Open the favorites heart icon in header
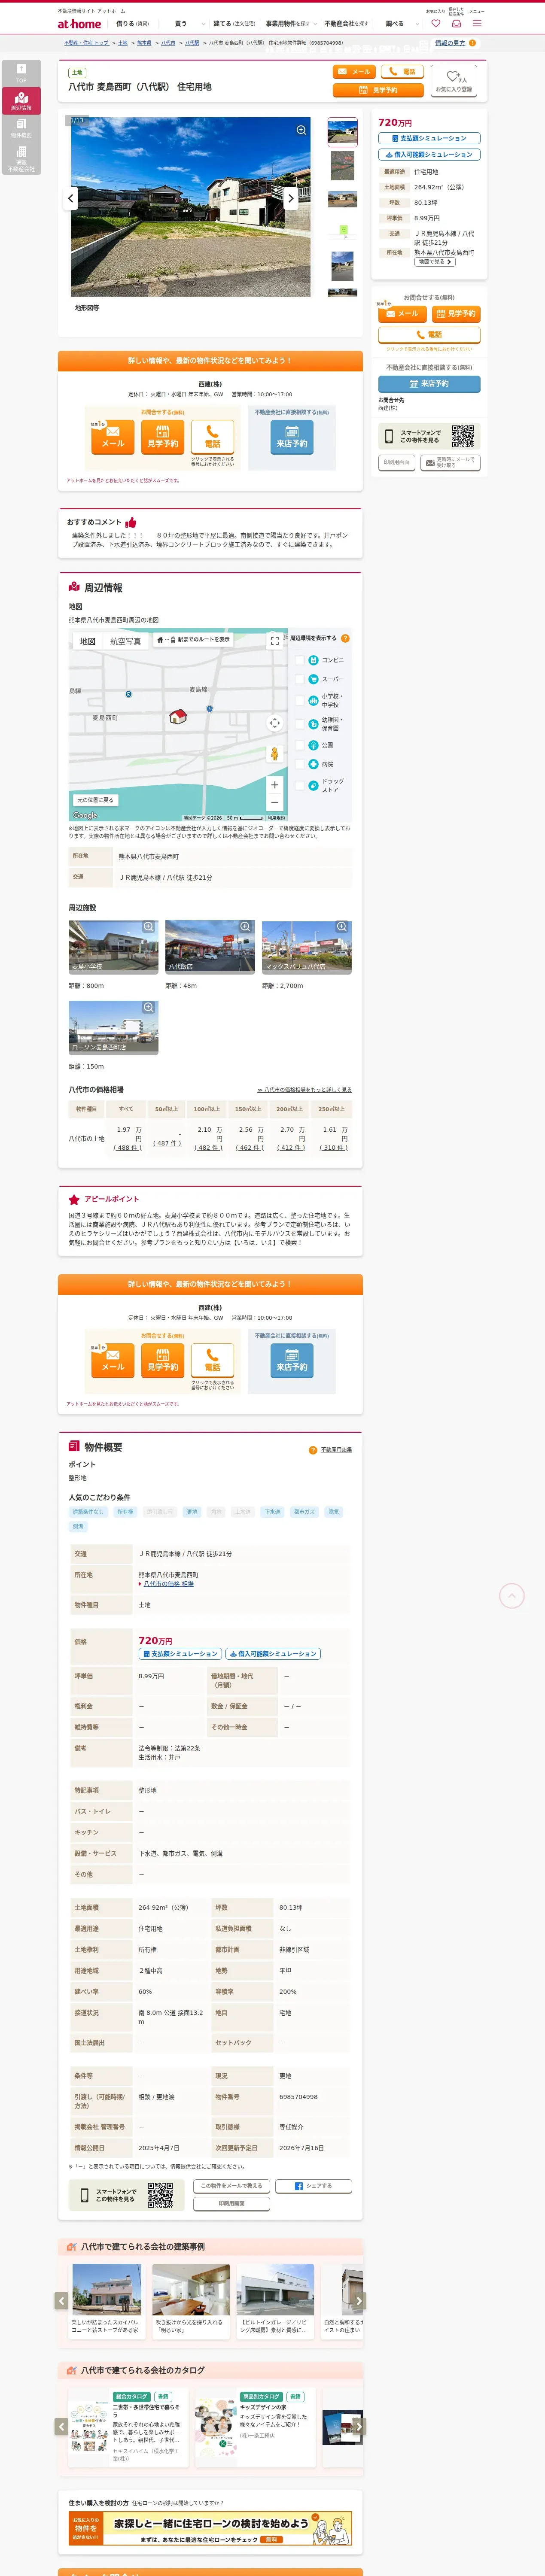 point(435,23)
